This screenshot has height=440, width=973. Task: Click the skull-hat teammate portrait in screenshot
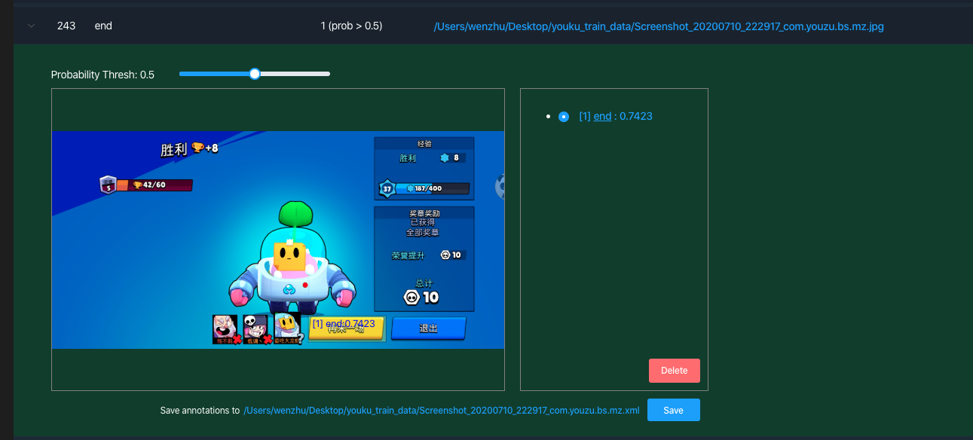pos(257,330)
